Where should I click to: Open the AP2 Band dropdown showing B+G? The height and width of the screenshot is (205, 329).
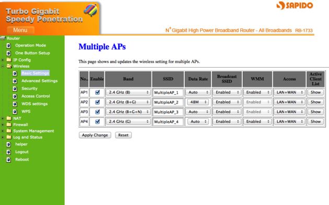(x=128, y=102)
